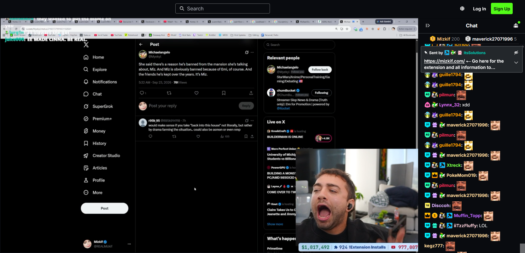Click the Log In button
Viewport: 525px width, 253px height.
click(479, 9)
